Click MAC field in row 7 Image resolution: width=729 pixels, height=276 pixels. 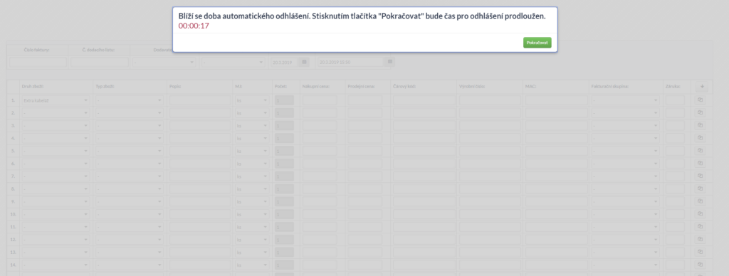557,176
